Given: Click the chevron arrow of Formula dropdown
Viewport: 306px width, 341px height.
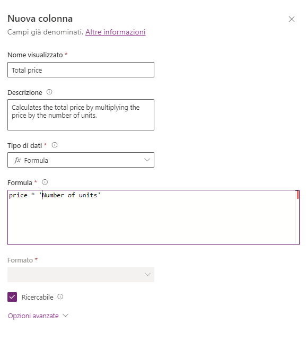Looking at the screenshot, I should pyautogui.click(x=147, y=160).
